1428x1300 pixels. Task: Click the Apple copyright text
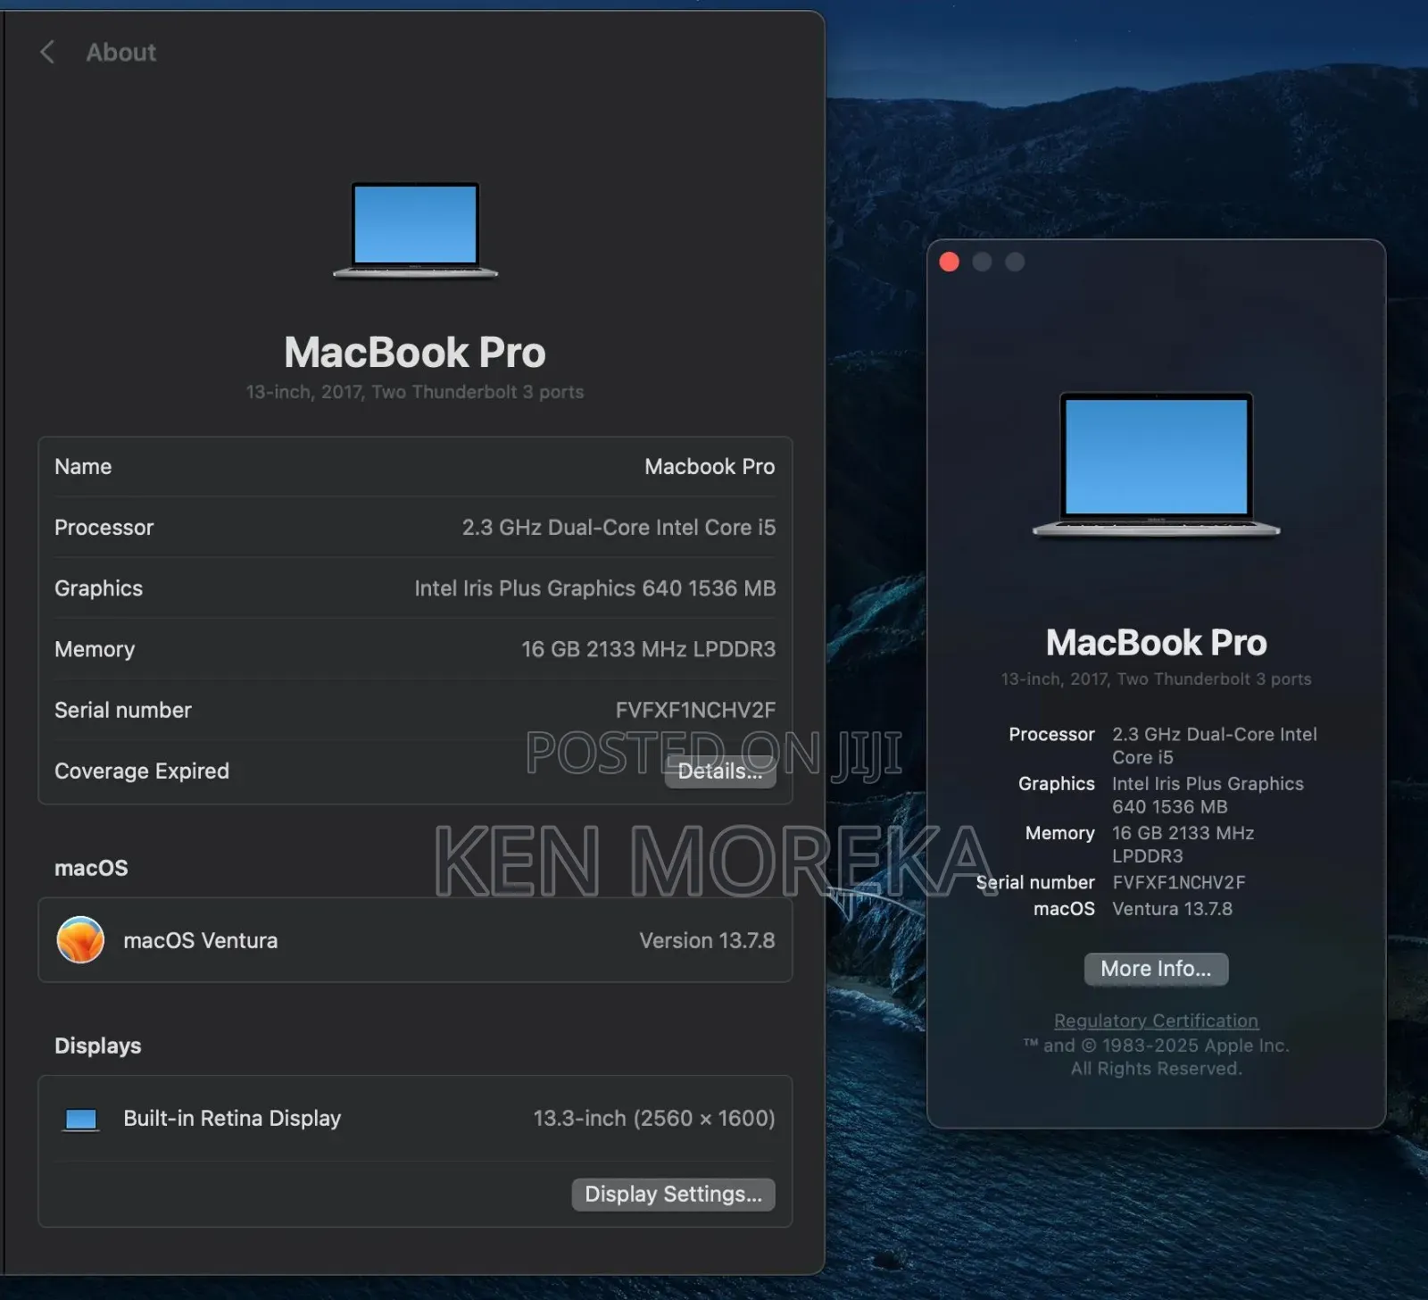pos(1156,1057)
